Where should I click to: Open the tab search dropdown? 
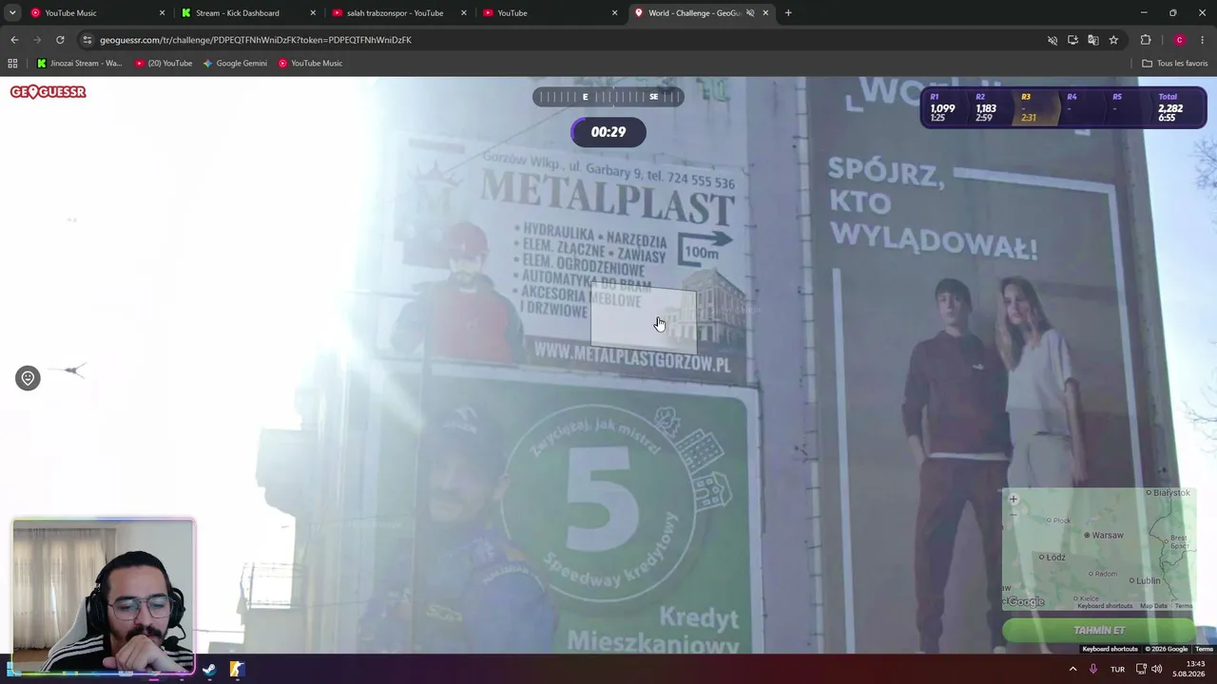click(12, 13)
